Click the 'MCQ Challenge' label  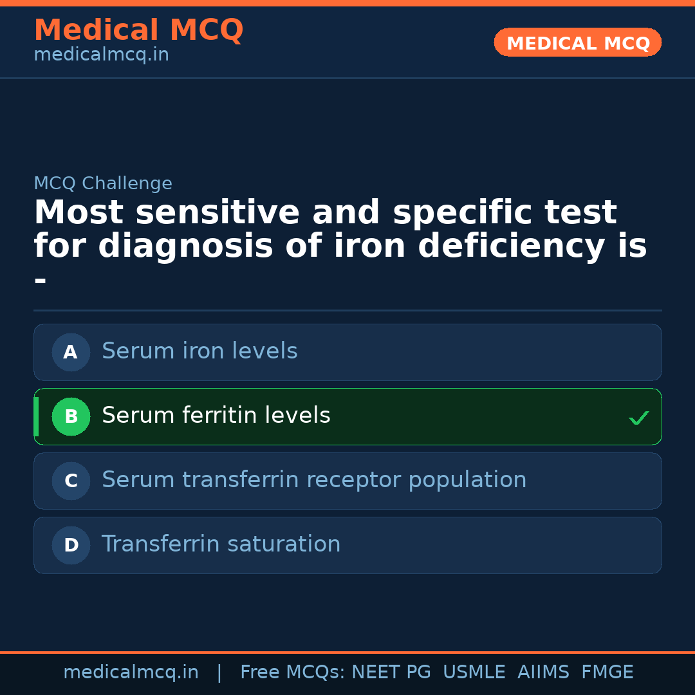pos(103,183)
